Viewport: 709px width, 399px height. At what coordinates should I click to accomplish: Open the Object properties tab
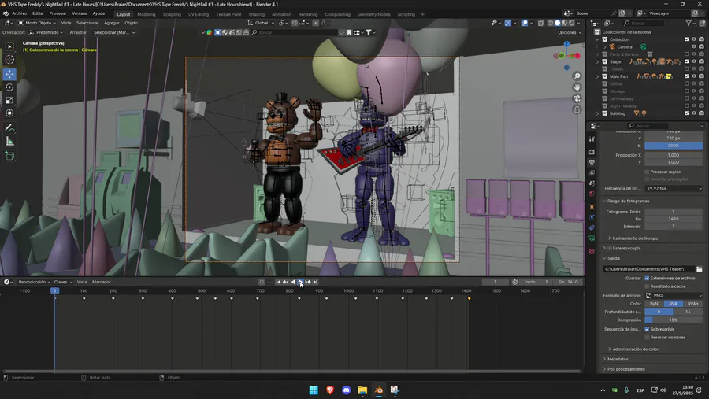coord(592,207)
